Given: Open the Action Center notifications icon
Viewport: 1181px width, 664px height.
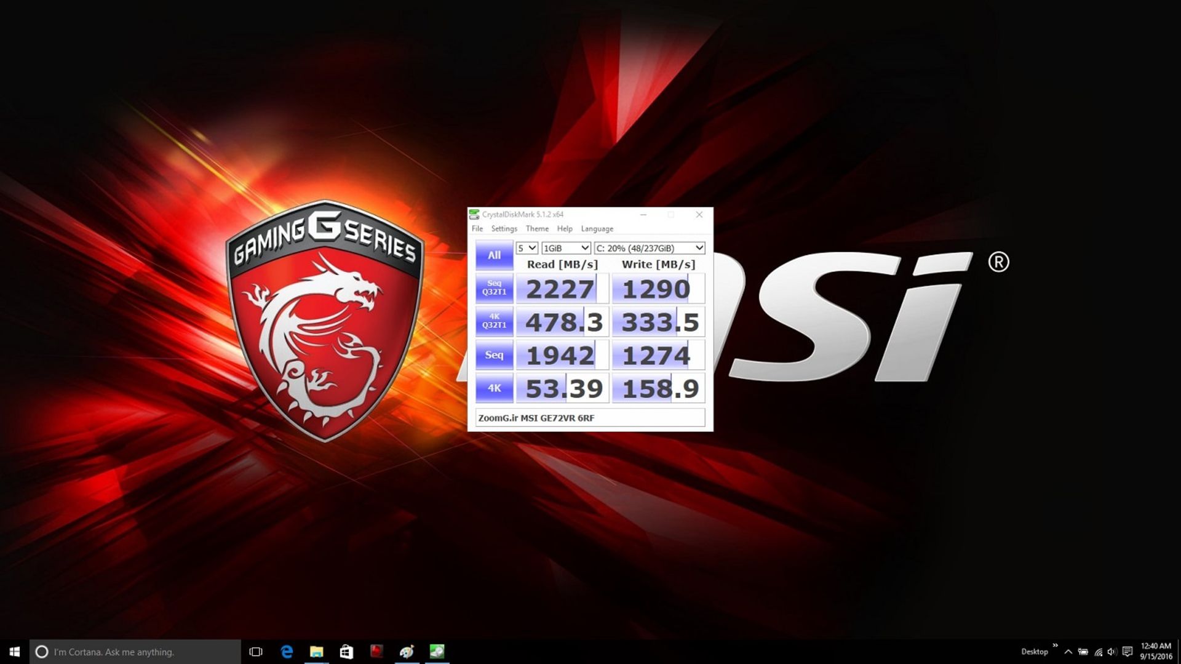Looking at the screenshot, I should coord(1127,652).
